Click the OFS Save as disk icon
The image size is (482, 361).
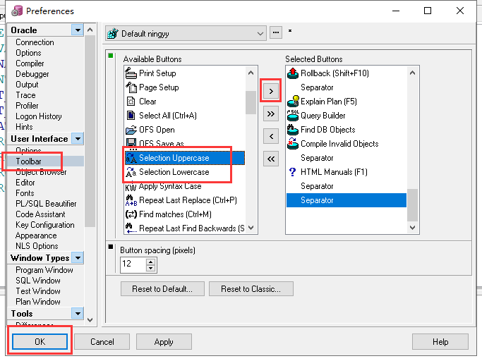tap(131, 142)
